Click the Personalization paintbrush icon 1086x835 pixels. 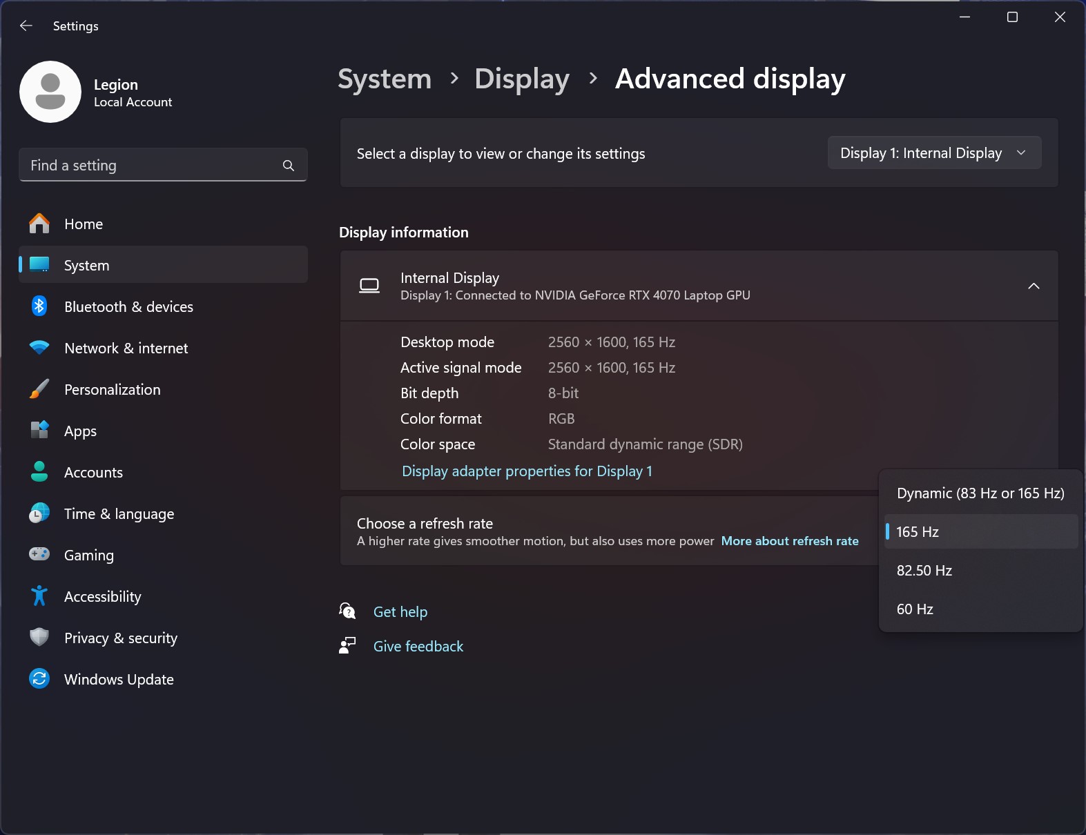click(39, 389)
